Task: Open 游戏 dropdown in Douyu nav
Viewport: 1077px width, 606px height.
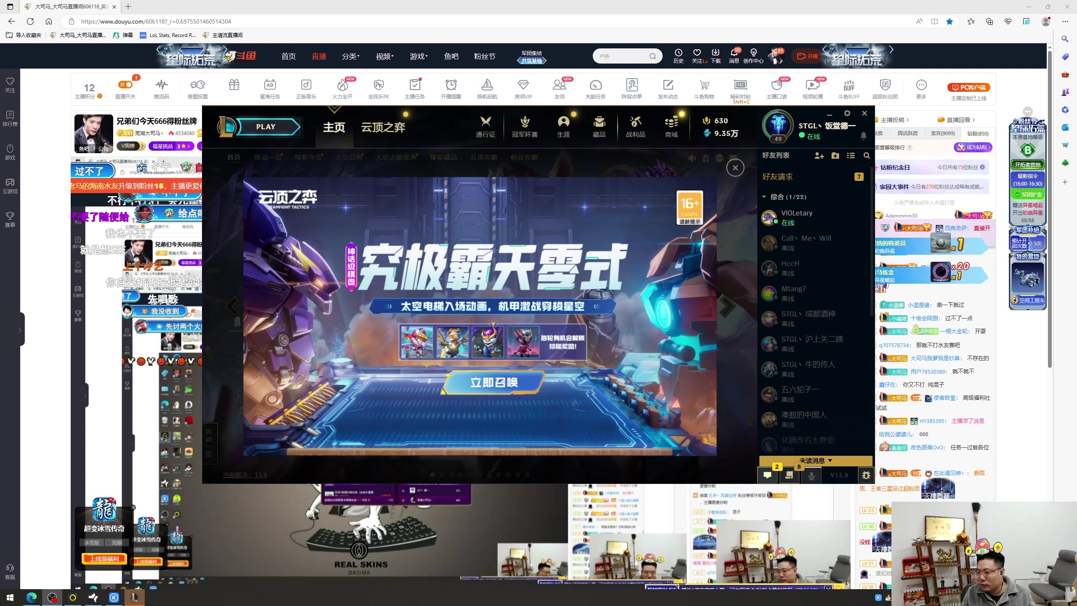Action: 419,56
